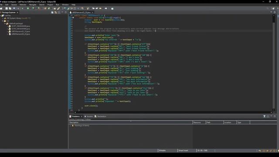
Task: Open Package Explorer view menu dots
Action: 59,13
